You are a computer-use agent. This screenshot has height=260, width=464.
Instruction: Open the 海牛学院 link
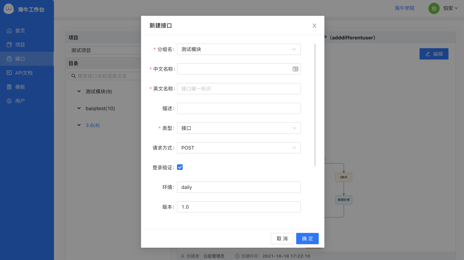404,8
